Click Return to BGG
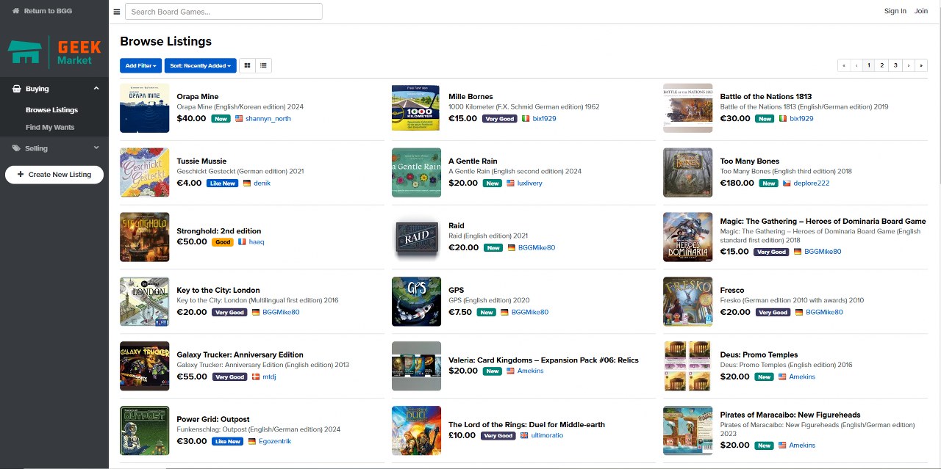Screen dimensions: 941x469 (42, 11)
